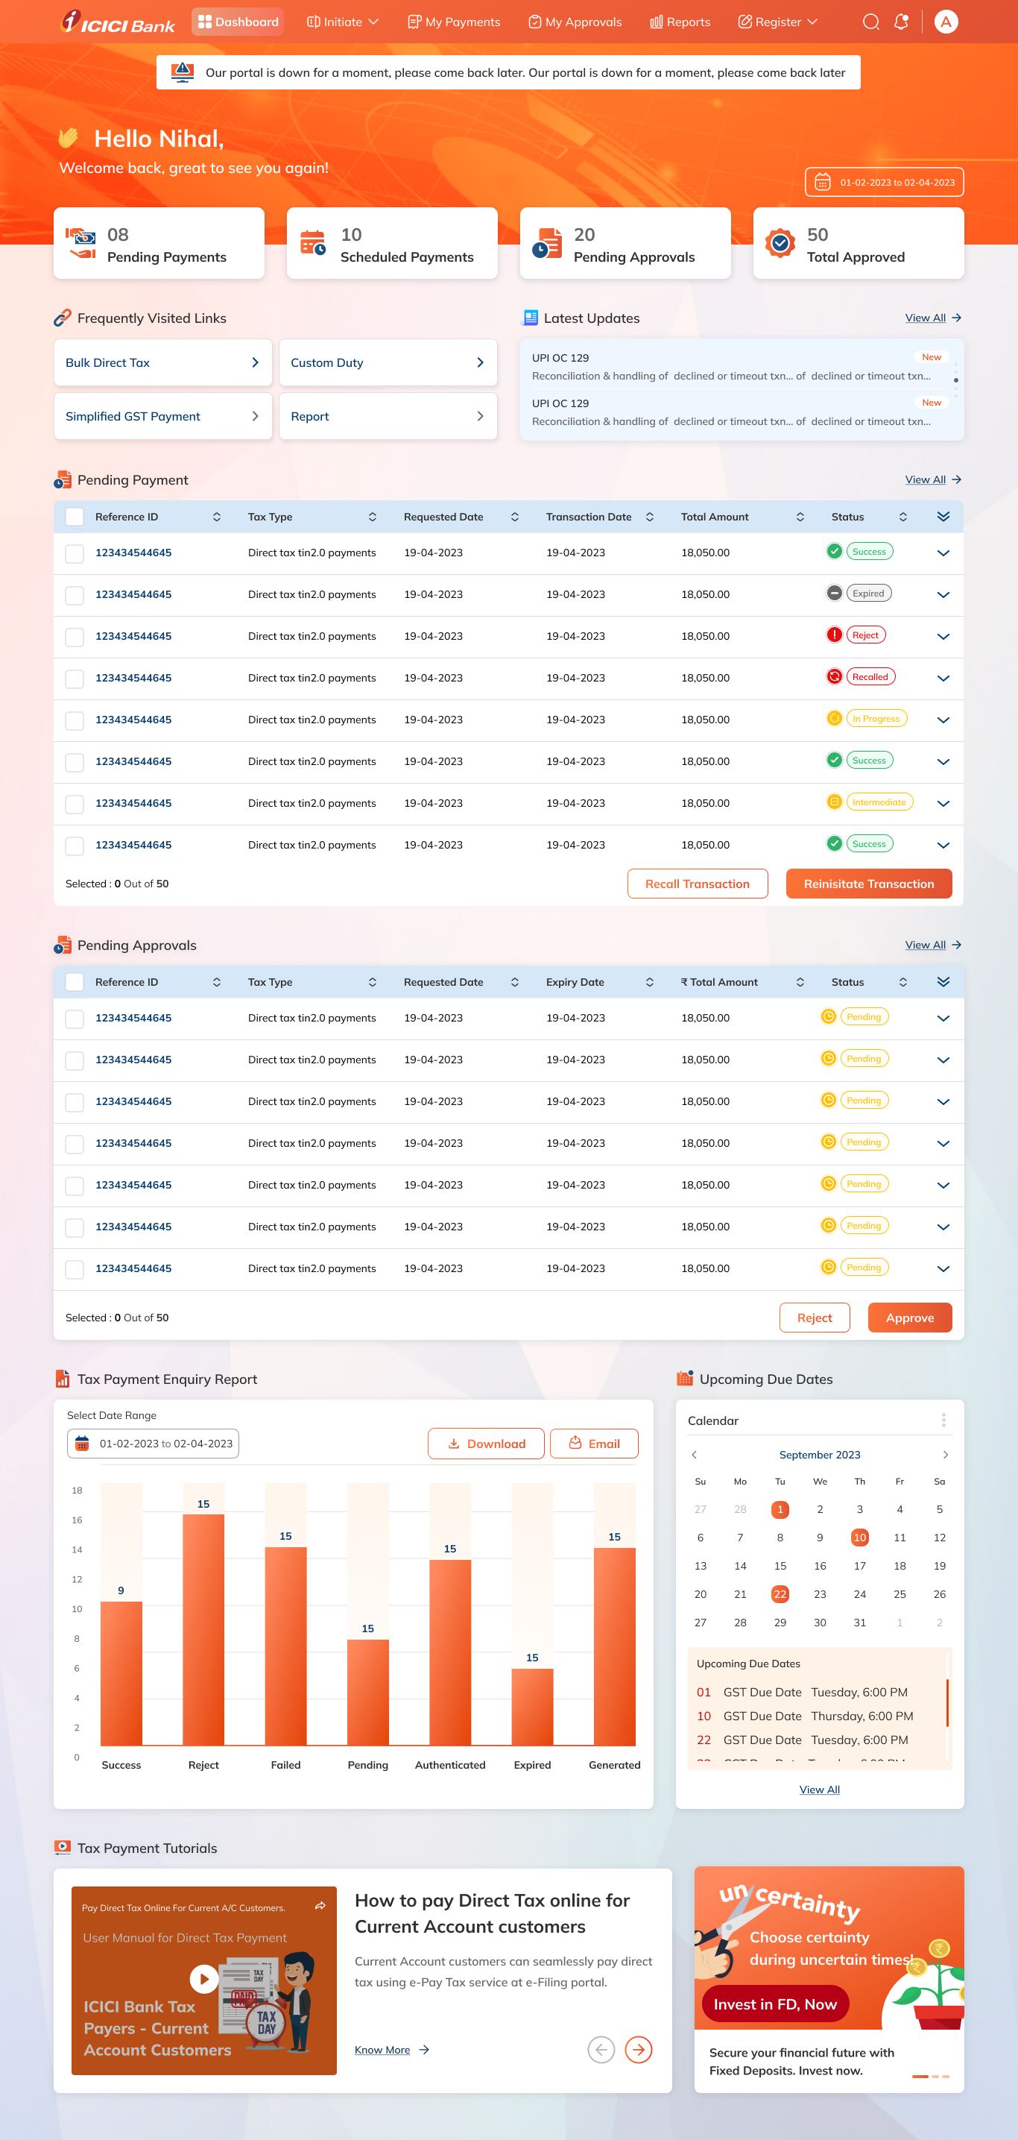The height and width of the screenshot is (2140, 1018).
Task: Show next tutorial with right arrow
Action: pos(639,2050)
